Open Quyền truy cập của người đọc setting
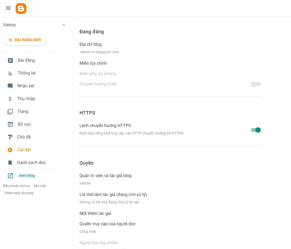291x249 pixels. [107, 224]
